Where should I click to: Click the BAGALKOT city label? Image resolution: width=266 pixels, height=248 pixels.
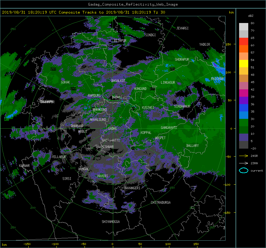click(x=118, y=81)
